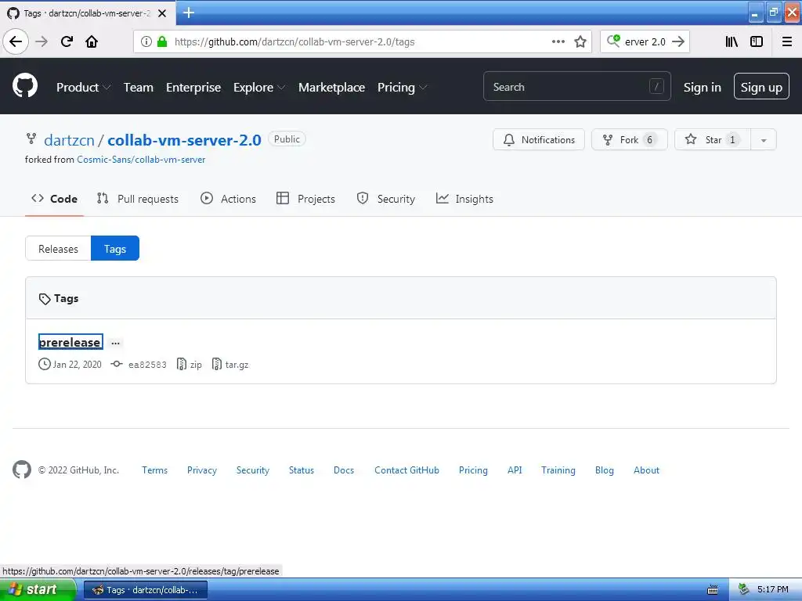Select the Releases toggle button
802x601 pixels.
pos(58,249)
